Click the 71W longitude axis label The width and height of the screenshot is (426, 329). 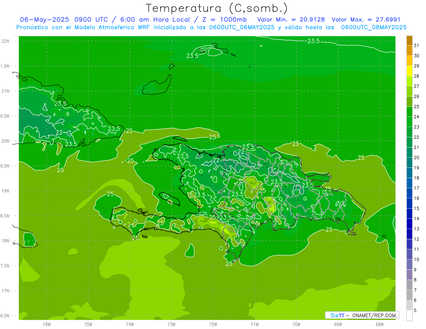click(255, 324)
